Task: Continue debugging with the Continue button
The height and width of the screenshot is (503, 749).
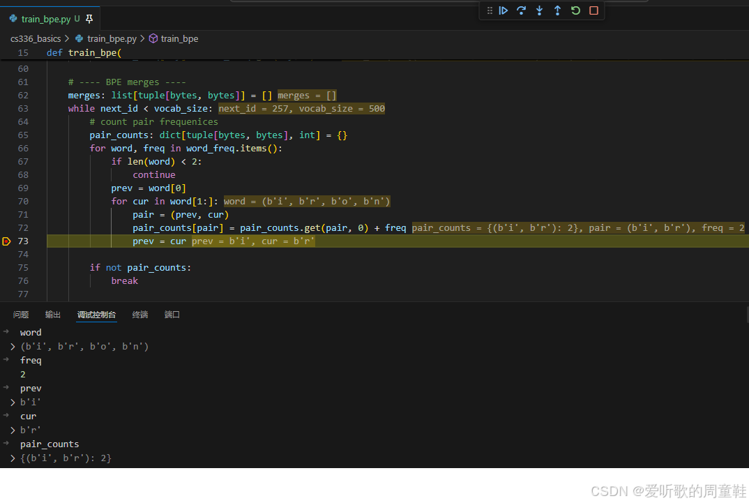Action: click(x=503, y=10)
